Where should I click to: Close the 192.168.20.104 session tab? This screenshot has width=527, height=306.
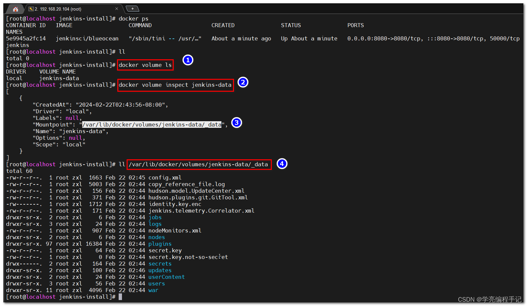click(x=117, y=9)
